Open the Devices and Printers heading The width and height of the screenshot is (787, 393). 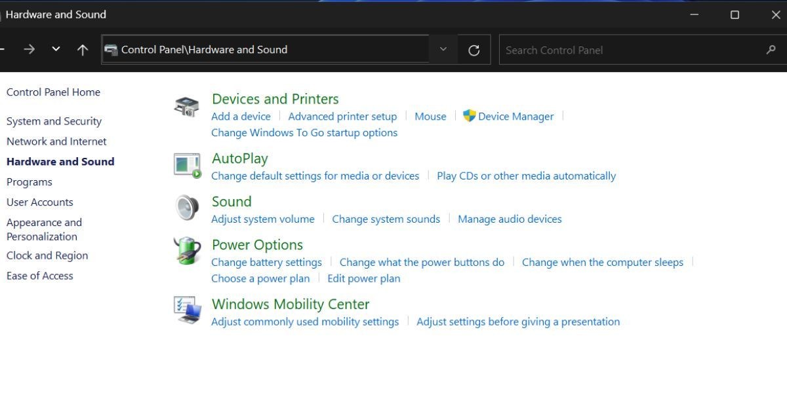275,99
